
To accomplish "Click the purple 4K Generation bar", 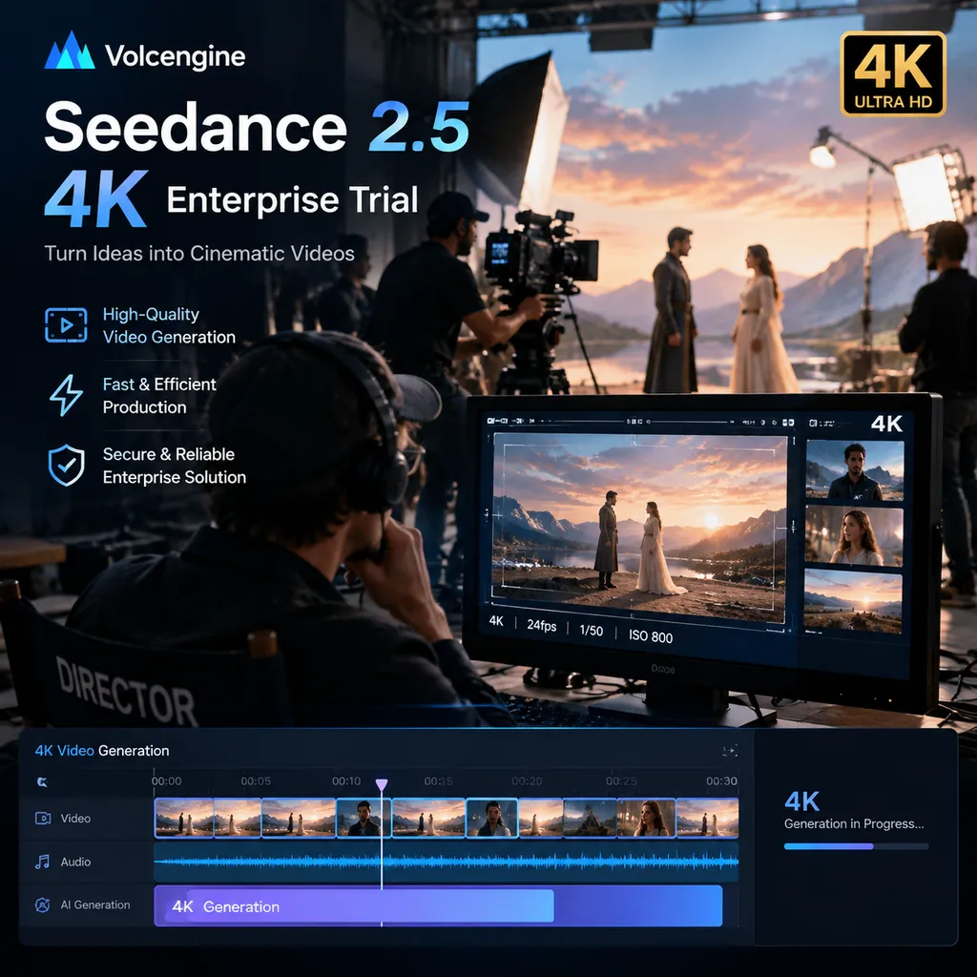I will [x=438, y=906].
